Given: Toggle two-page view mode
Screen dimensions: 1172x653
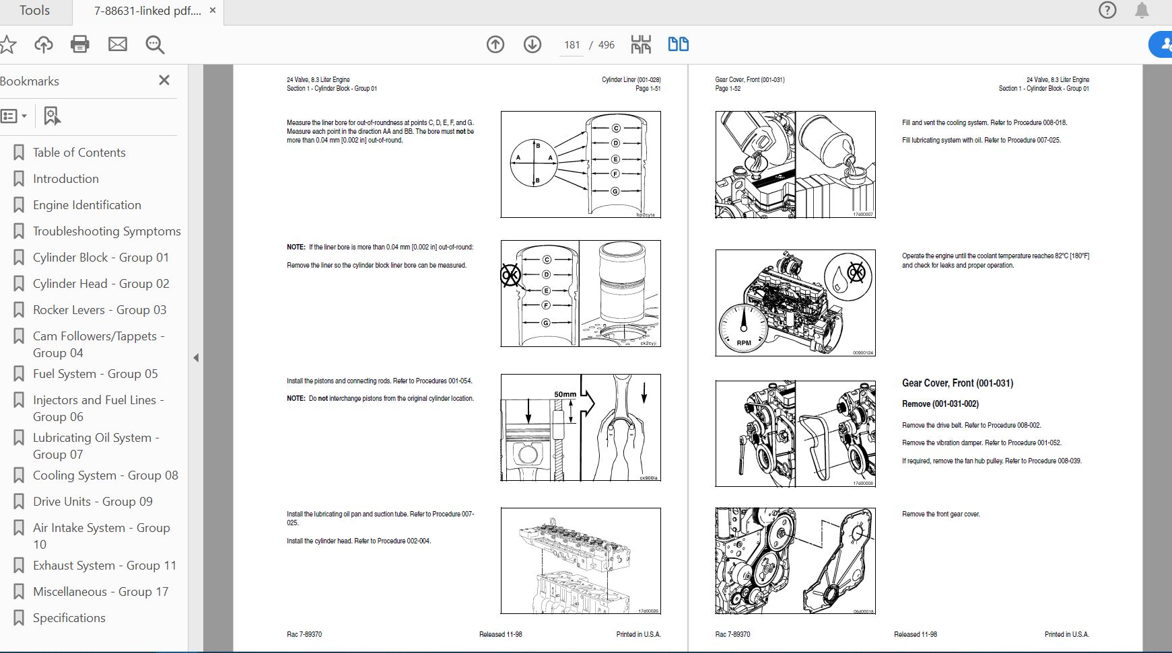Looking at the screenshot, I should click(x=678, y=44).
